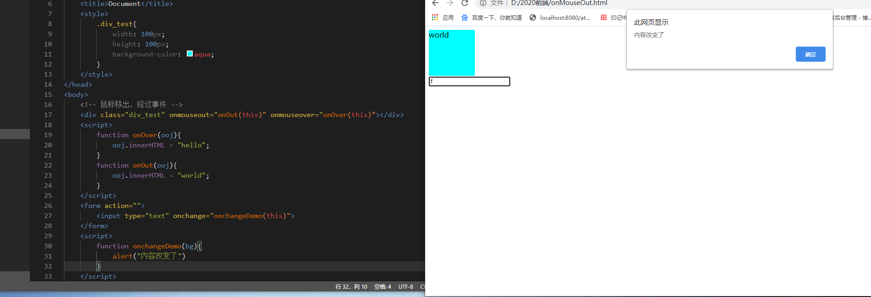Reload the onMouseOut.html page
Viewport: 871px width, 297px height.
click(x=465, y=3)
